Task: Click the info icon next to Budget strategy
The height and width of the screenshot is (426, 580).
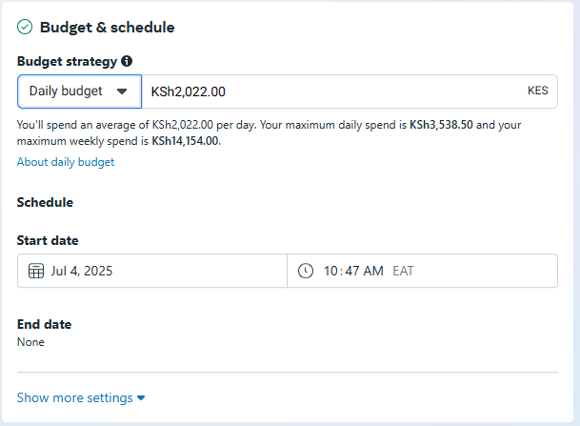Action: [x=127, y=61]
